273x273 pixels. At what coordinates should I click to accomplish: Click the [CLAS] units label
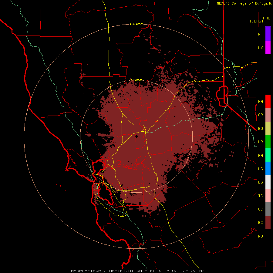coord(256,21)
